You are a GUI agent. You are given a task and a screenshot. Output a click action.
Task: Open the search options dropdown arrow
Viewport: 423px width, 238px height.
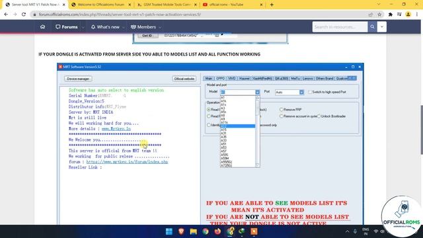pos(382,26)
